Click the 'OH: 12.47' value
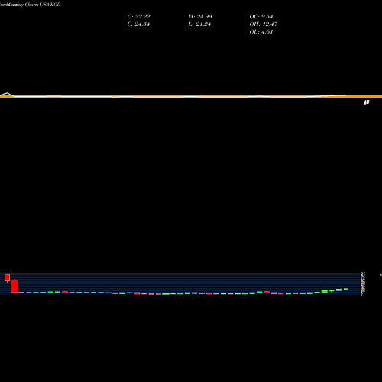The height and width of the screenshot is (382, 382). click(x=264, y=24)
